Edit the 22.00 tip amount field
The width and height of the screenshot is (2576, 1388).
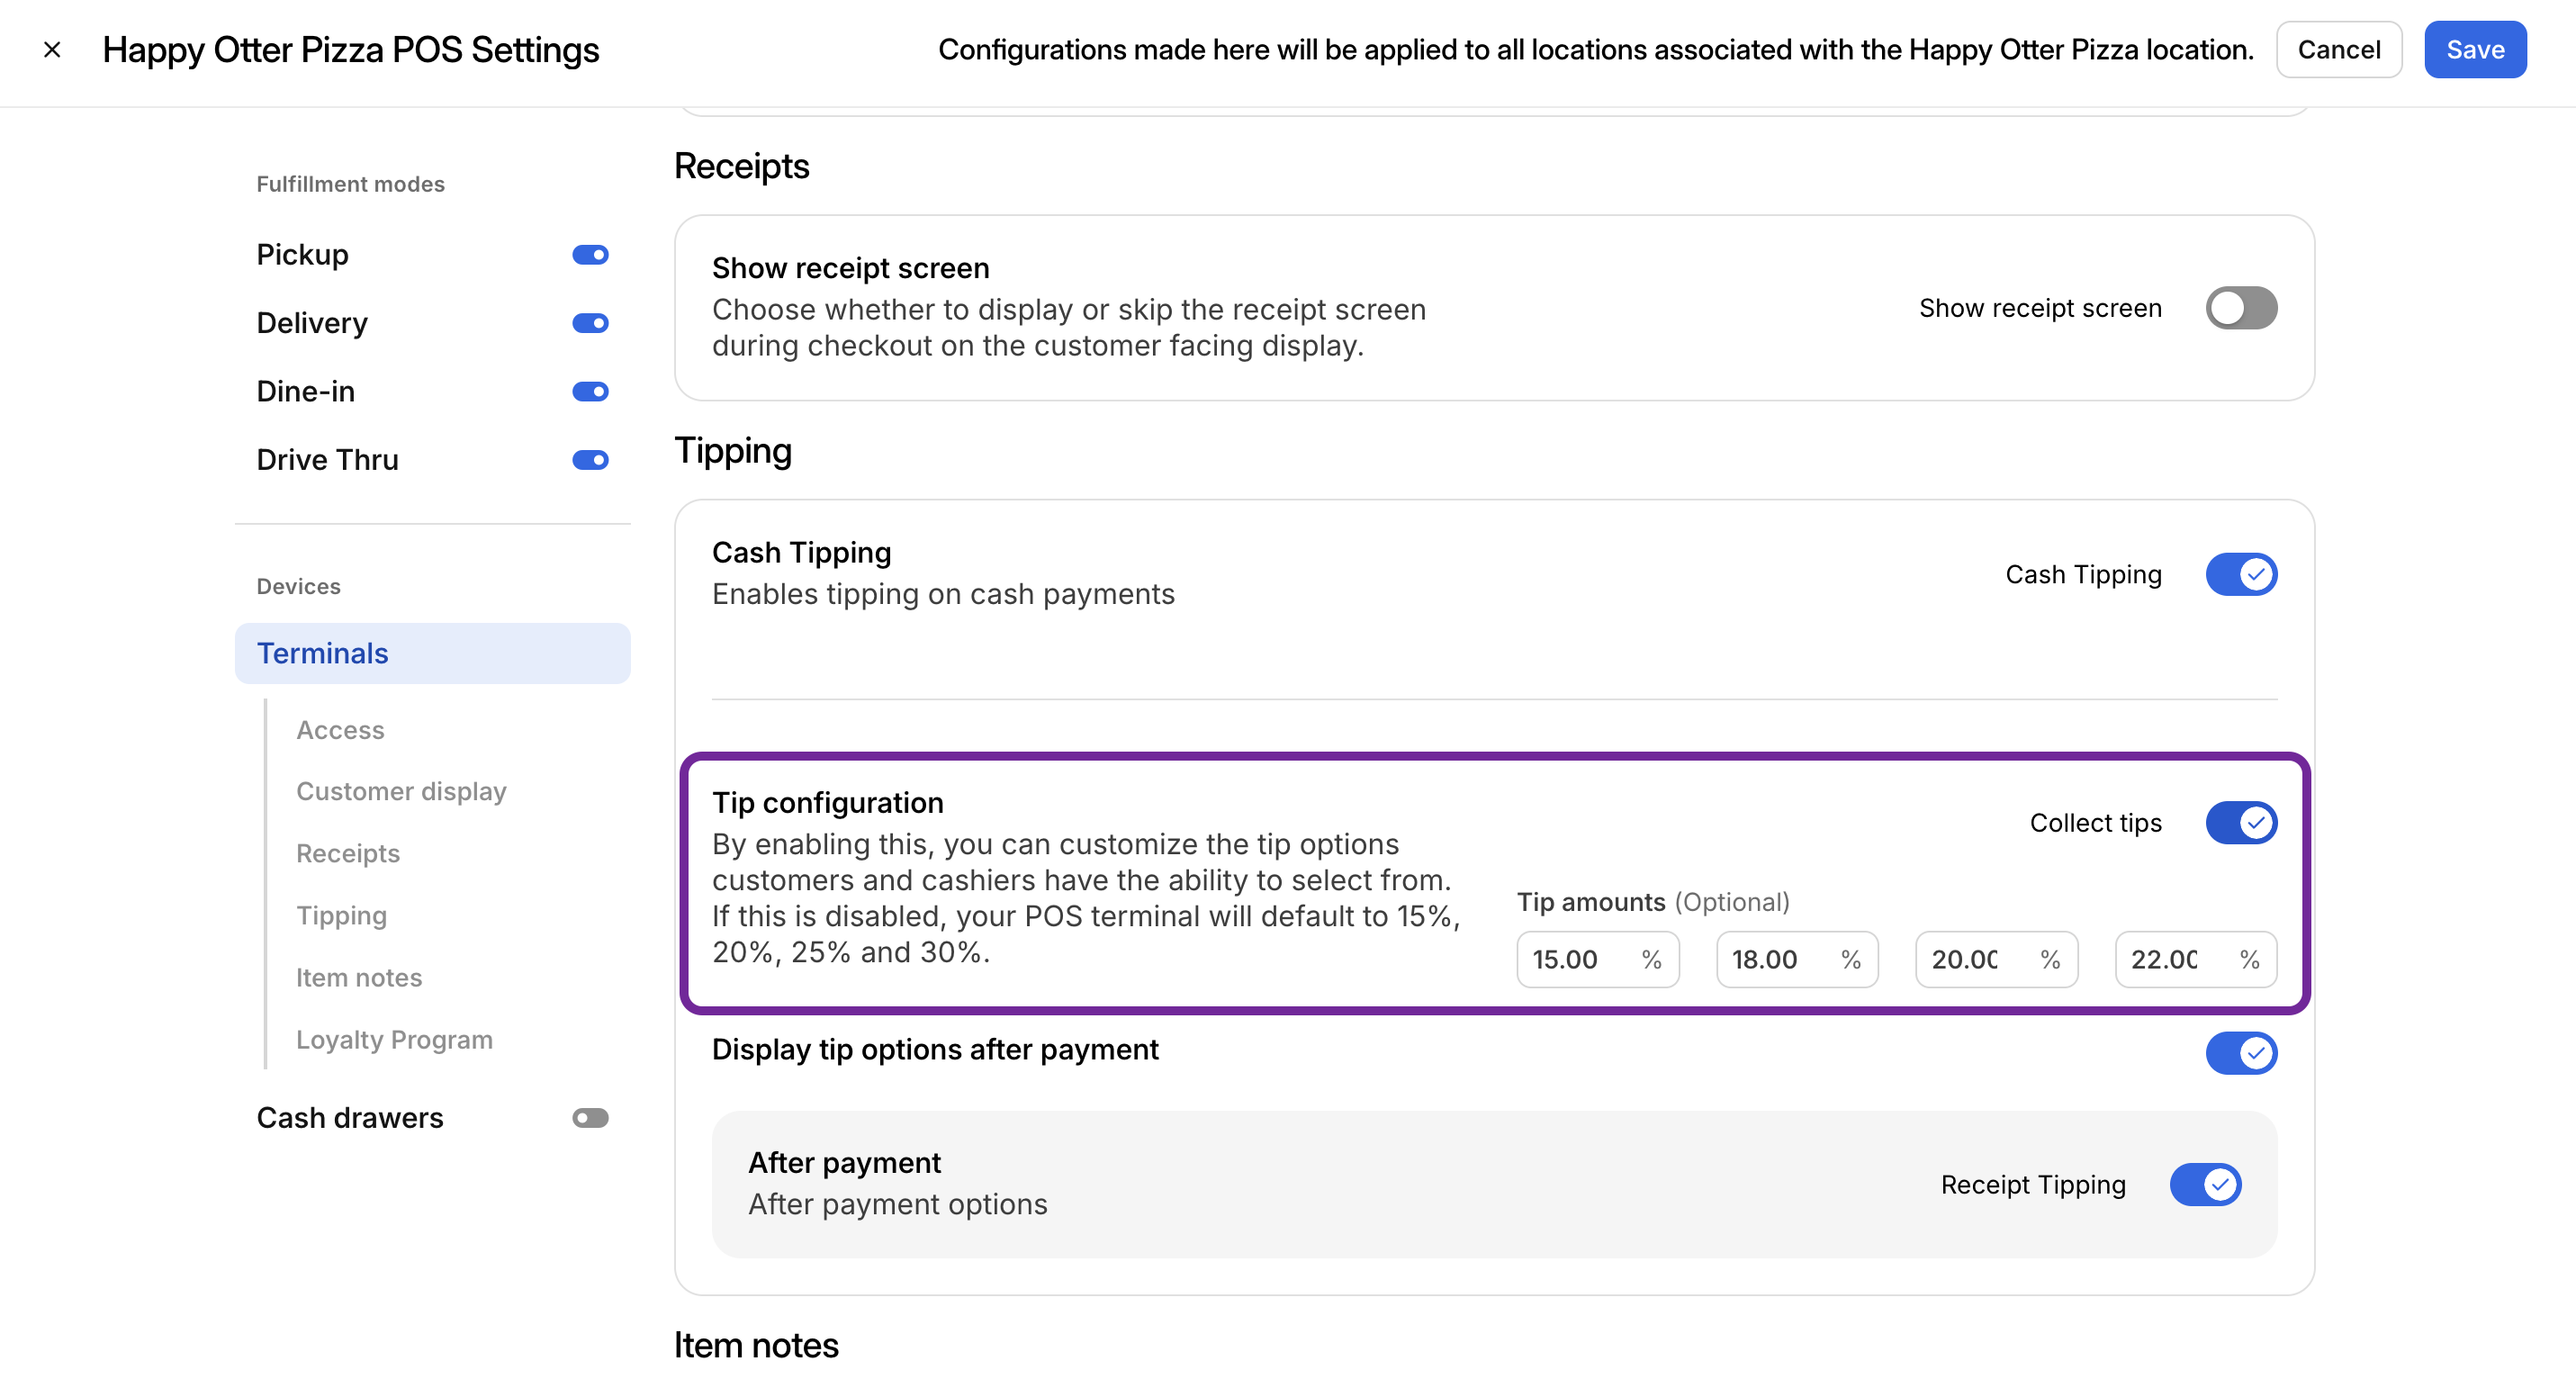[x=2195, y=959]
